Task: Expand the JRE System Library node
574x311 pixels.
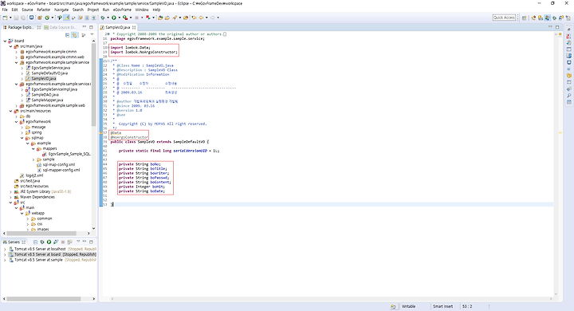Action: tap(10, 191)
